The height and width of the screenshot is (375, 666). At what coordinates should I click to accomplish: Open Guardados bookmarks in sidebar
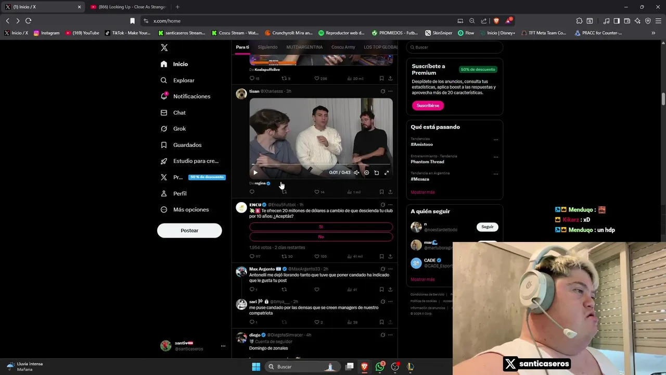(x=181, y=145)
